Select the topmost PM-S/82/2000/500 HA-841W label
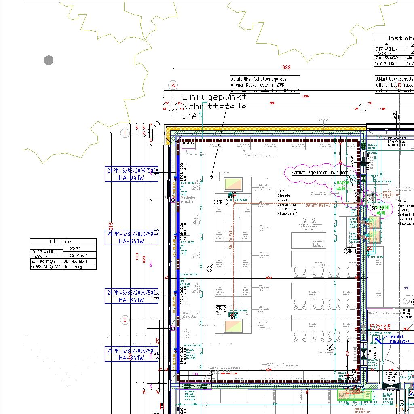414x414 pixels. 131,174
